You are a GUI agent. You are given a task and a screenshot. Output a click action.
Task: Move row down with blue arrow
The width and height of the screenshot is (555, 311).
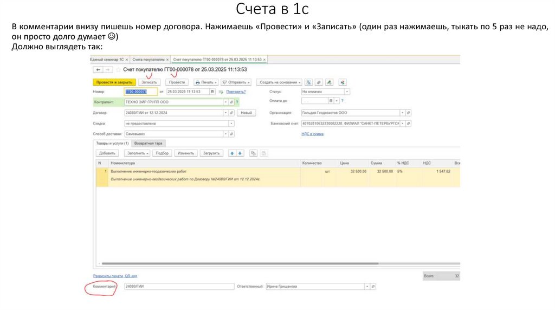coord(240,153)
